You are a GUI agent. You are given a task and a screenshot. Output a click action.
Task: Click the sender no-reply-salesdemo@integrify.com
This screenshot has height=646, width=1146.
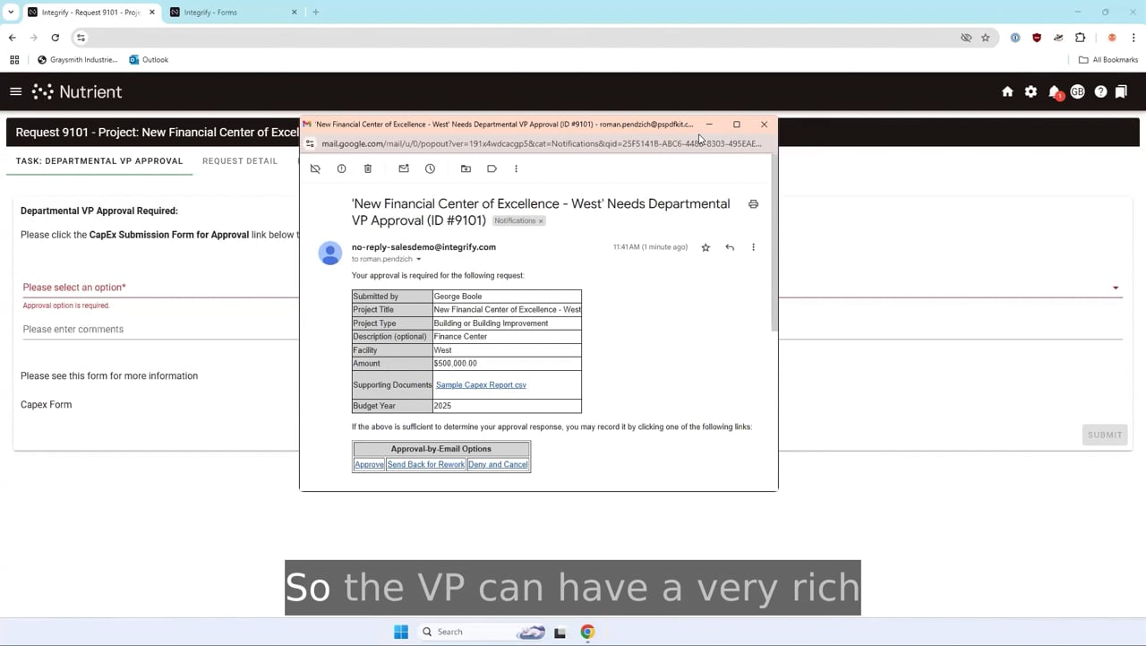click(423, 247)
